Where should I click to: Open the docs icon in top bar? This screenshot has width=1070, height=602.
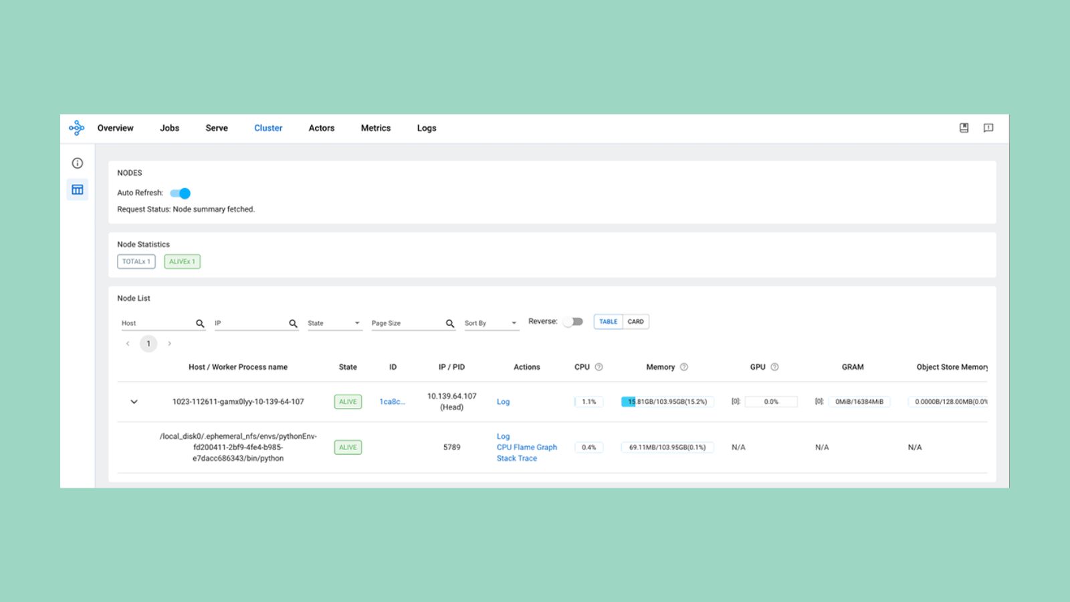pos(964,128)
